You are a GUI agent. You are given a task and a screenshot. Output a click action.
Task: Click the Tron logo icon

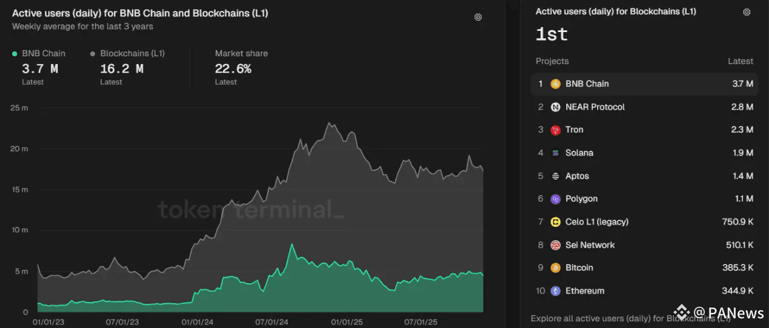coord(555,130)
